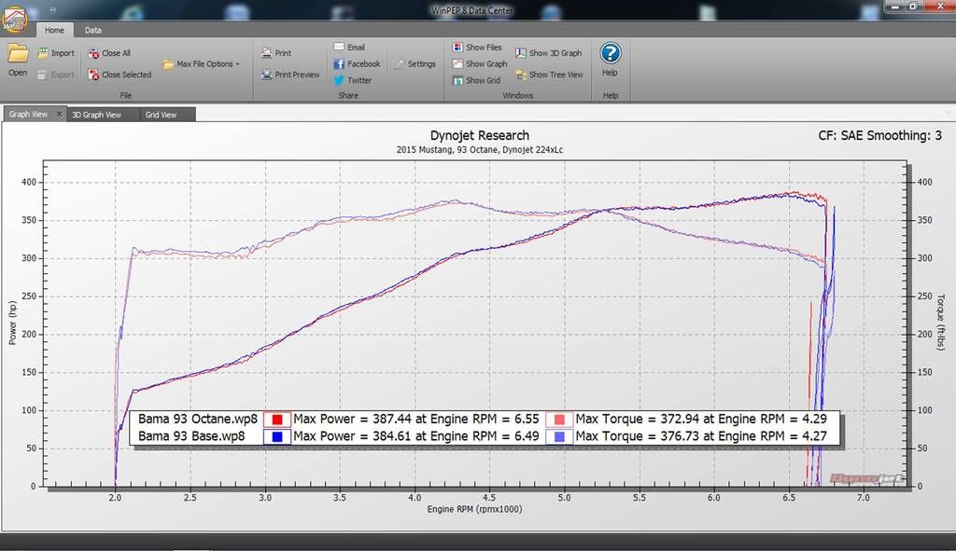Open the Help question mark icon
Image resolution: width=956 pixels, height=551 pixels.
[x=611, y=53]
